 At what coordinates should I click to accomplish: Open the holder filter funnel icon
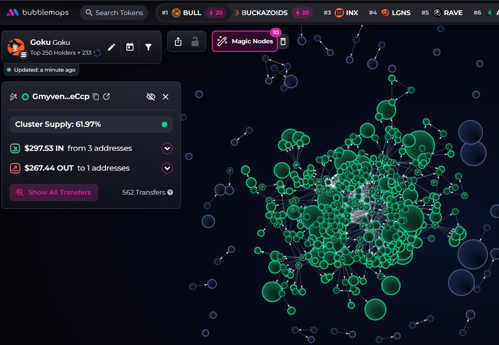pos(148,47)
